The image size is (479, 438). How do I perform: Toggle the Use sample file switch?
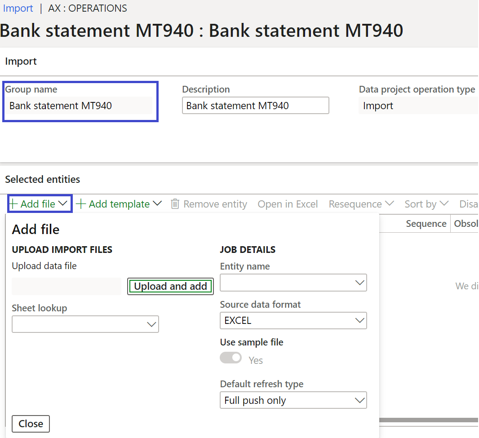click(231, 358)
